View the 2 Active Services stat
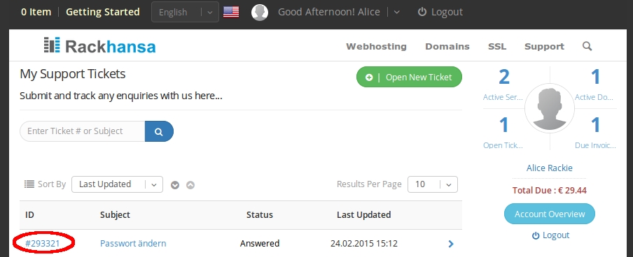This screenshot has width=633, height=257. [503, 85]
